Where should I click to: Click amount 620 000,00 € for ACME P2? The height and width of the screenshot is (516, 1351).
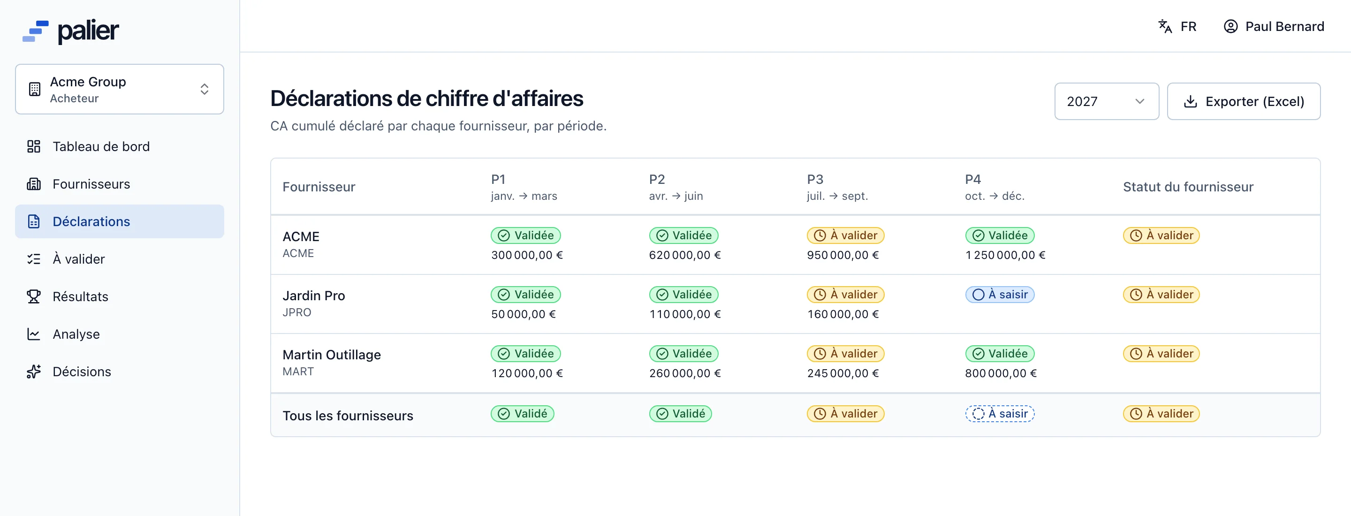click(x=684, y=255)
